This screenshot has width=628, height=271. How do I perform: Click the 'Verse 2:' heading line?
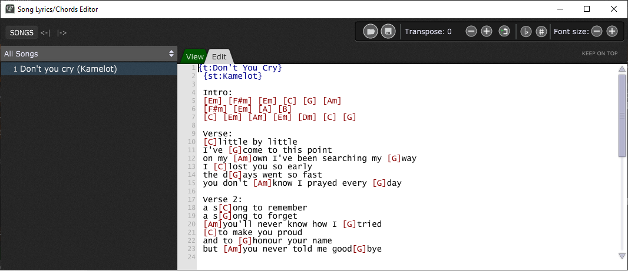point(223,199)
